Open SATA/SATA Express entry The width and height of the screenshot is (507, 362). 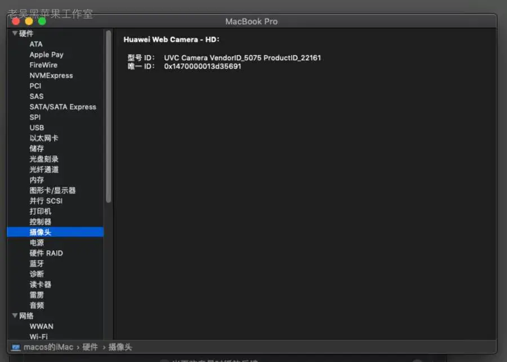pos(63,107)
